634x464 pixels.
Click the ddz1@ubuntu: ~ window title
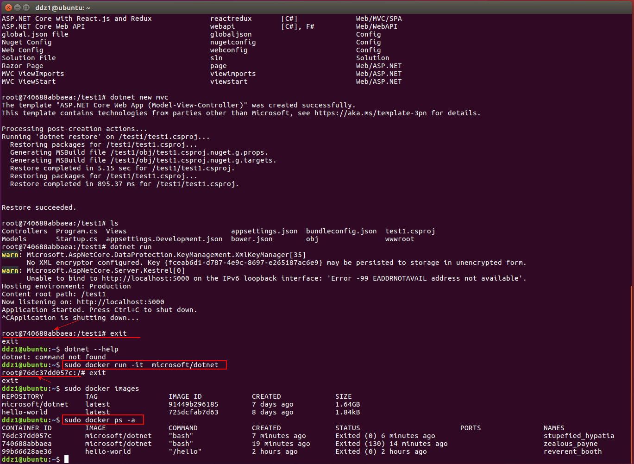click(63, 8)
